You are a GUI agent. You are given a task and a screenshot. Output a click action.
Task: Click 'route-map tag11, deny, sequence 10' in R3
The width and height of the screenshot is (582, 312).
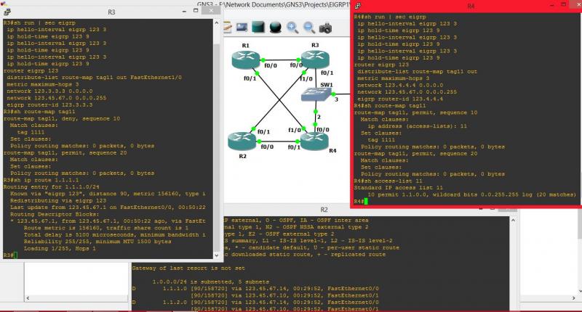coord(62,119)
